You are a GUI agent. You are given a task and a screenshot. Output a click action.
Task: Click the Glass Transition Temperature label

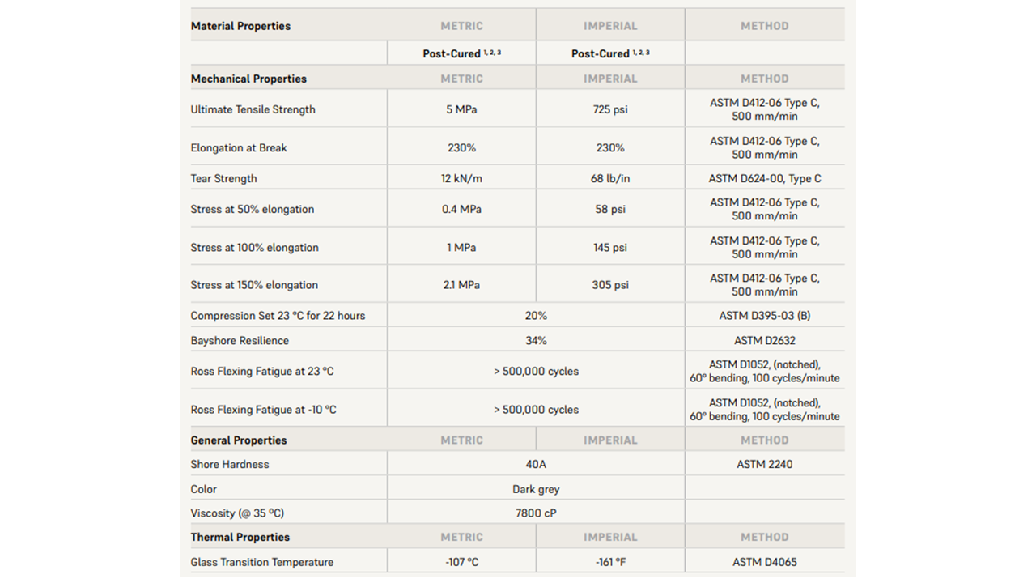point(261,562)
